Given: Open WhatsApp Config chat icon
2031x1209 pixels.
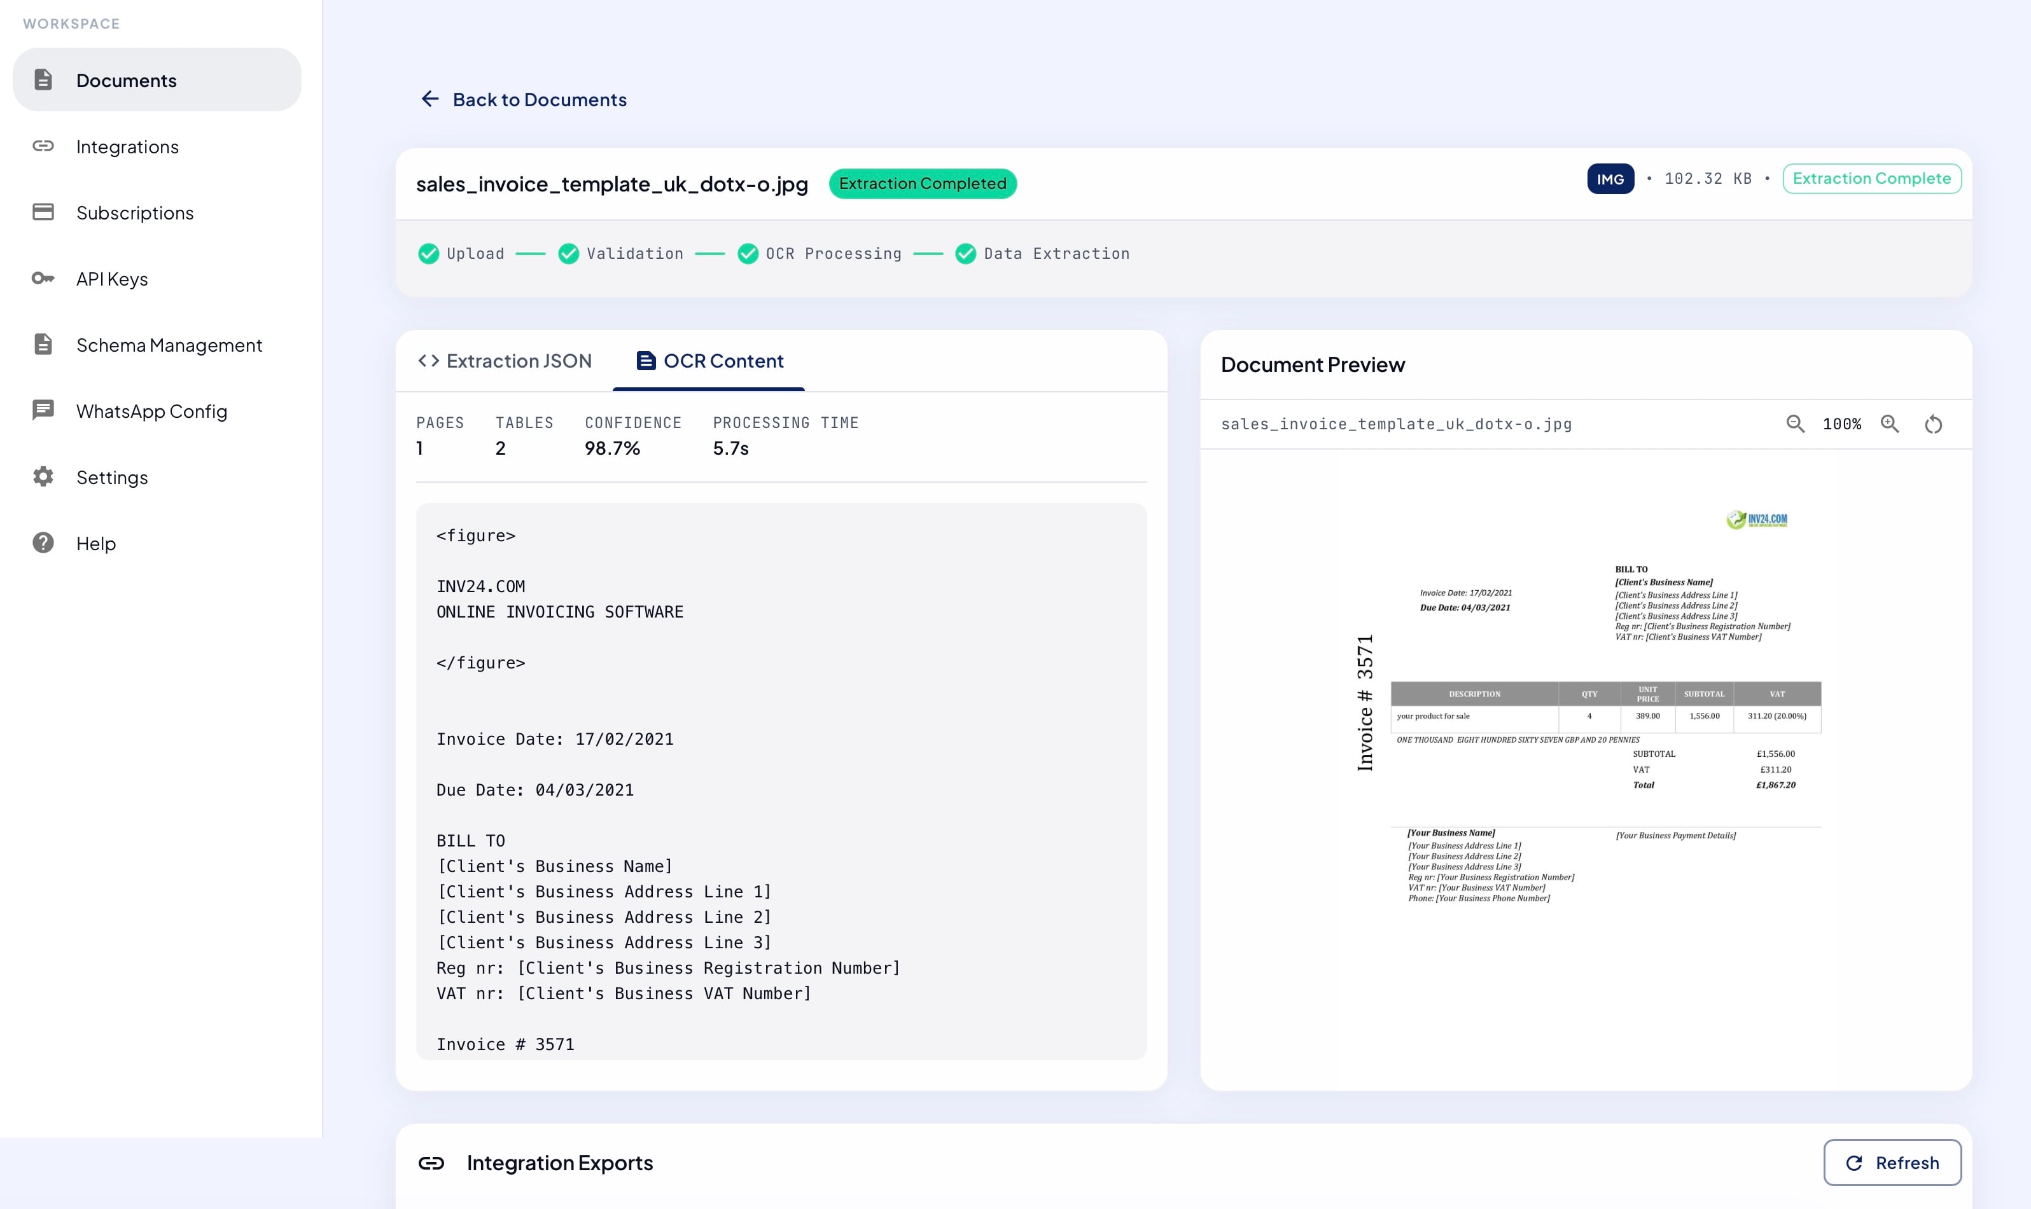Looking at the screenshot, I should [x=43, y=410].
